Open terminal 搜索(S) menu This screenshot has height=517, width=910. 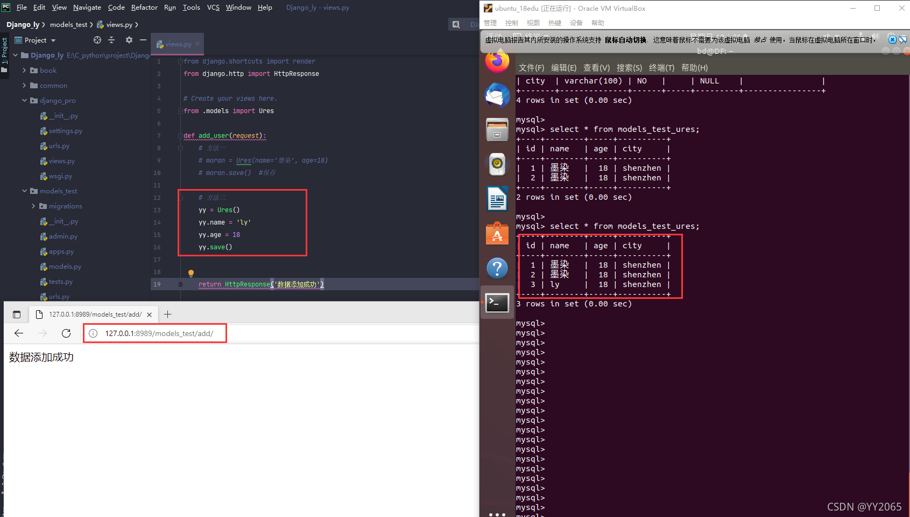pyautogui.click(x=629, y=68)
